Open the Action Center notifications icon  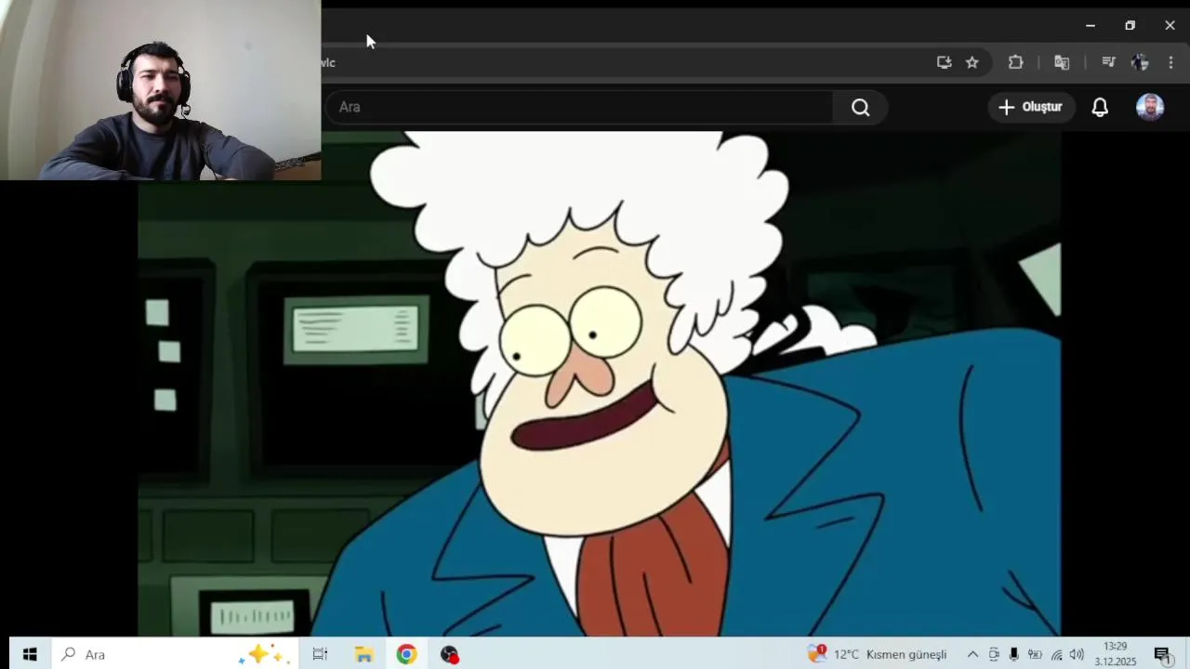point(1161,654)
